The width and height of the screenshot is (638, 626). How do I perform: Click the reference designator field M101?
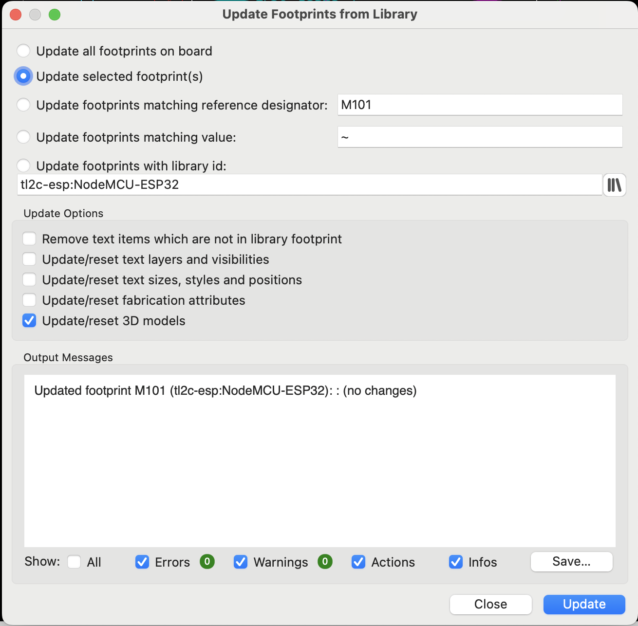pyautogui.click(x=479, y=105)
